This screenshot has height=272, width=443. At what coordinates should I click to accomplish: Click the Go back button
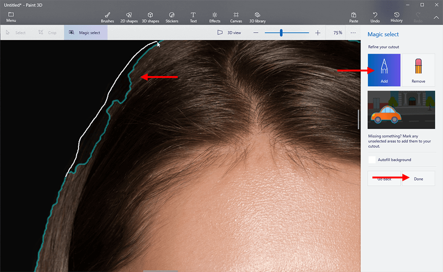(x=384, y=179)
